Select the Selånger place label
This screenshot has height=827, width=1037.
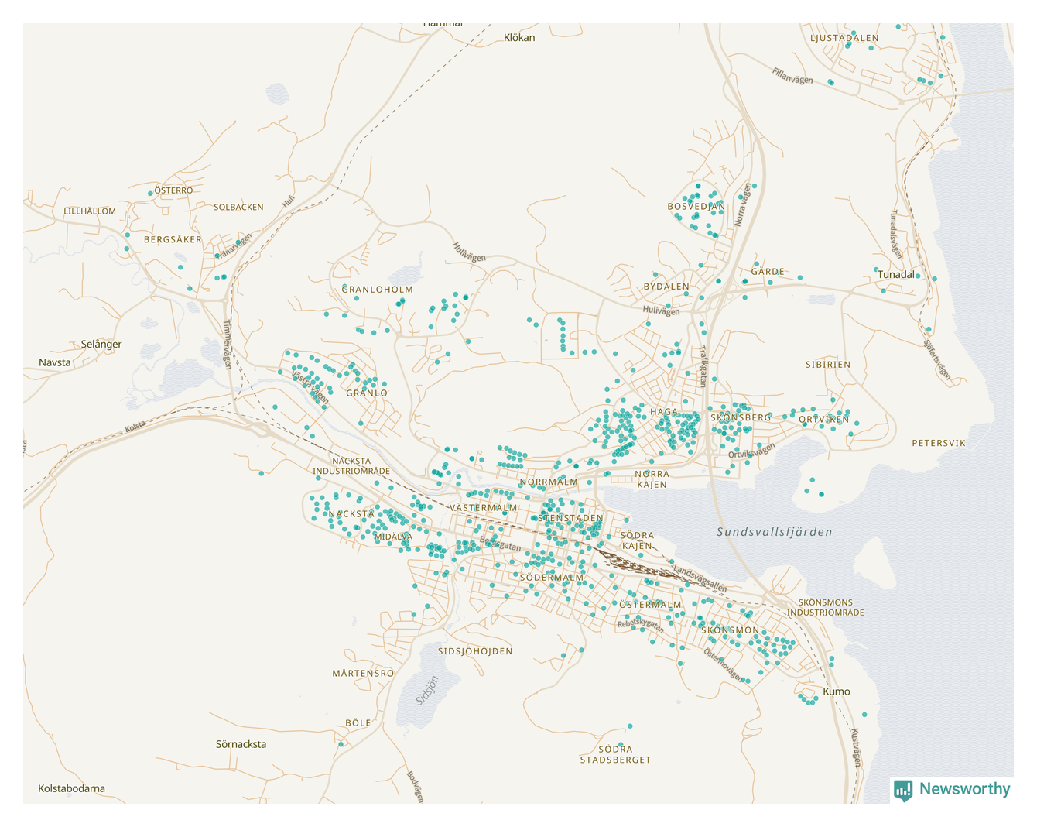[101, 344]
